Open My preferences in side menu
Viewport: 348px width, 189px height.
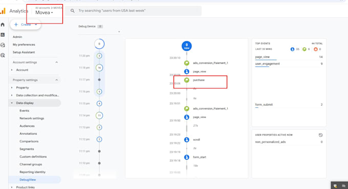pos(24,44)
